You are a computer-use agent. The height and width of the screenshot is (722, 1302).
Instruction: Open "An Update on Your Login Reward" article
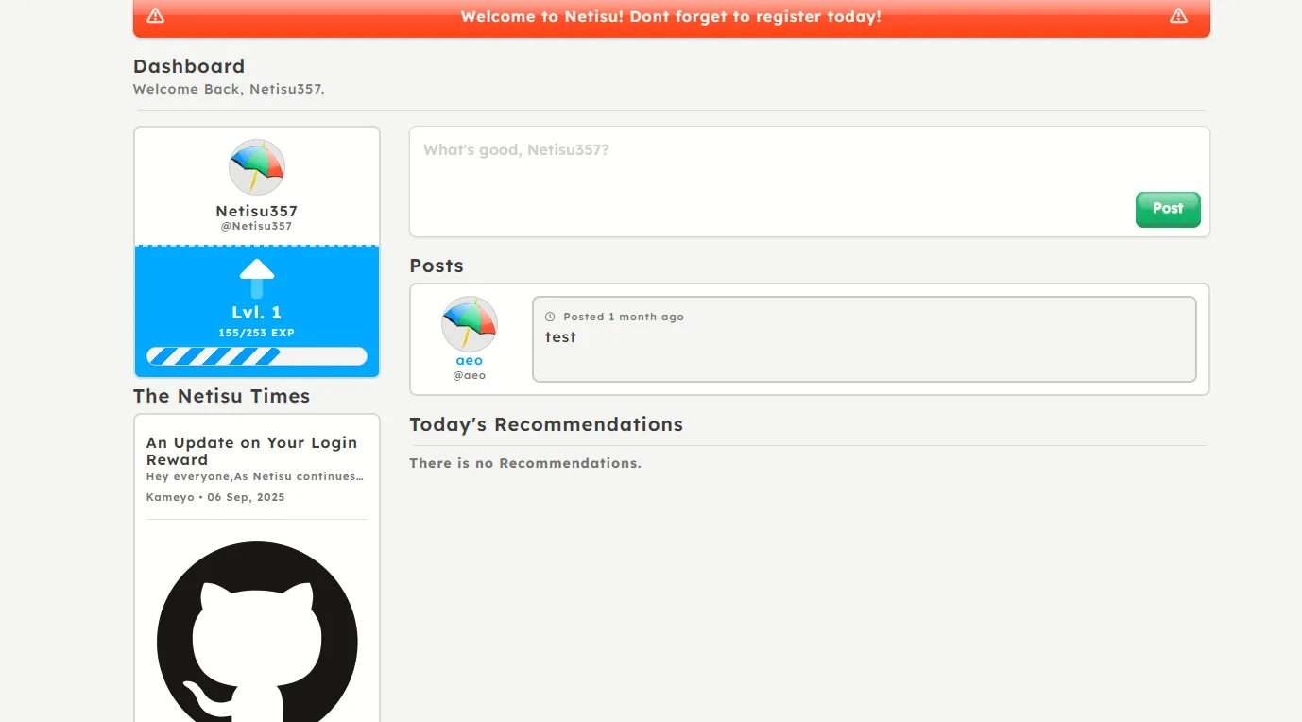tap(252, 451)
